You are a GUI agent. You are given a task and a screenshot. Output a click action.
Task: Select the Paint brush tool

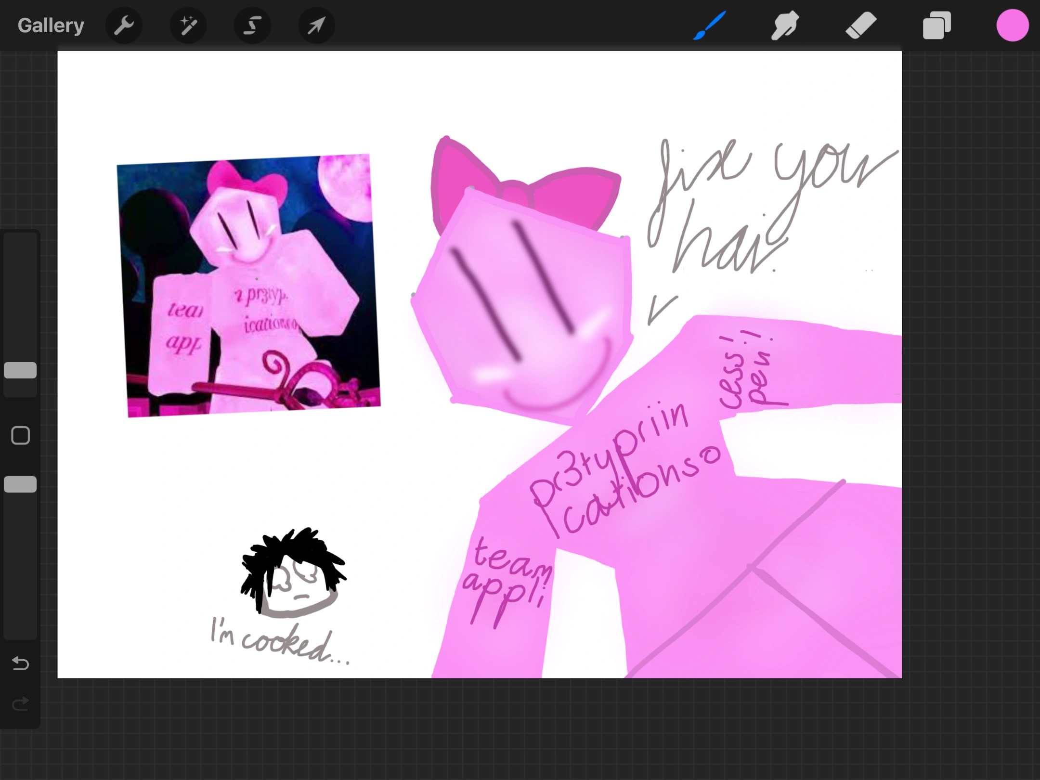click(710, 26)
